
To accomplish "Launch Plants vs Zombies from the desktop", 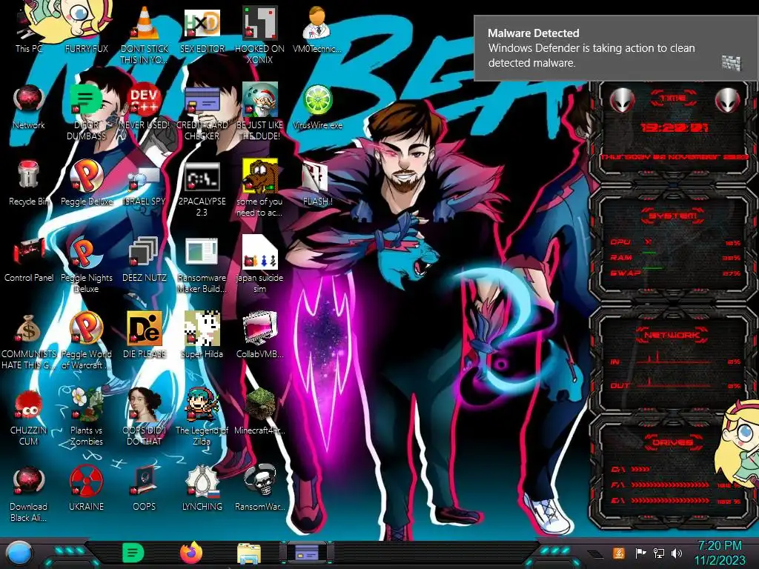I will pos(86,418).
